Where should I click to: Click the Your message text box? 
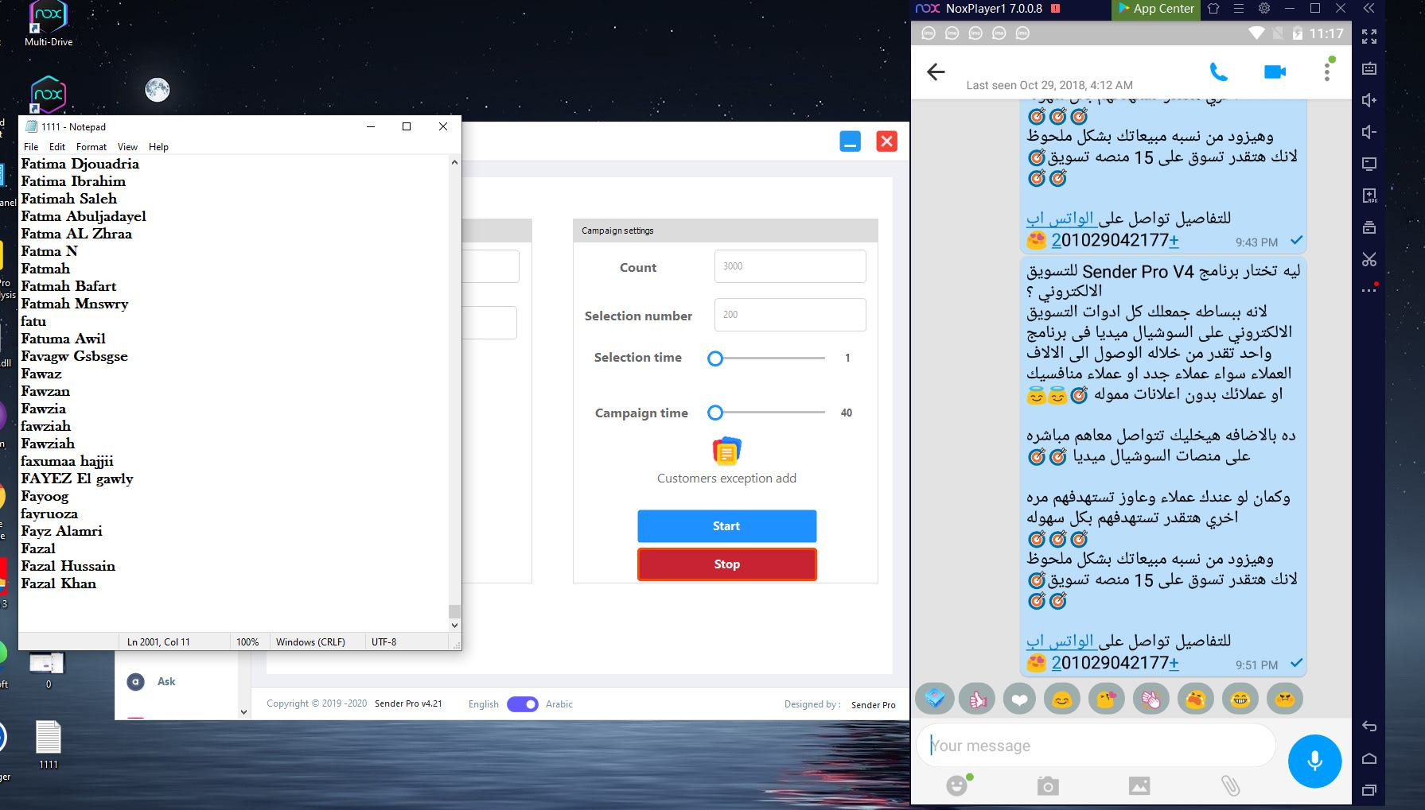click(x=1096, y=746)
